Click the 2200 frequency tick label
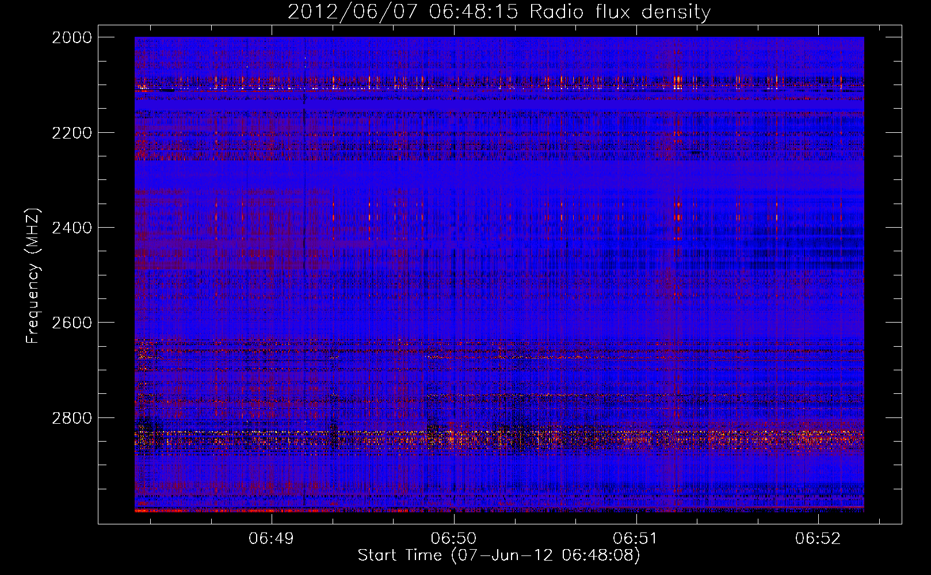 [x=72, y=133]
